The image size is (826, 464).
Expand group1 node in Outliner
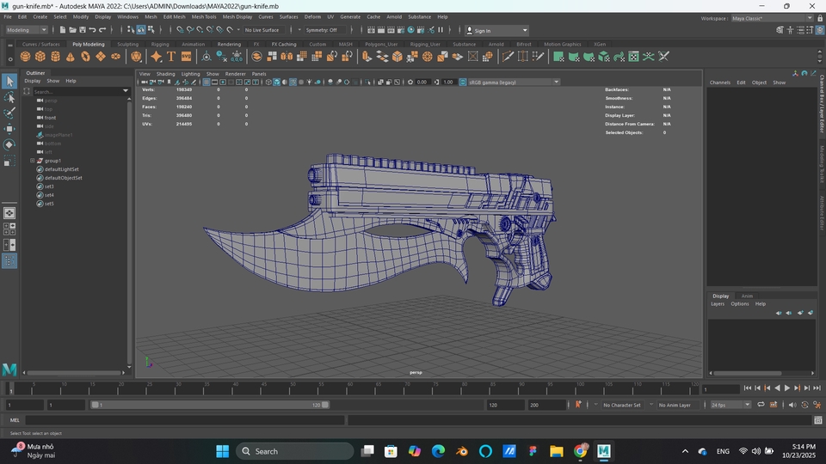(x=32, y=161)
